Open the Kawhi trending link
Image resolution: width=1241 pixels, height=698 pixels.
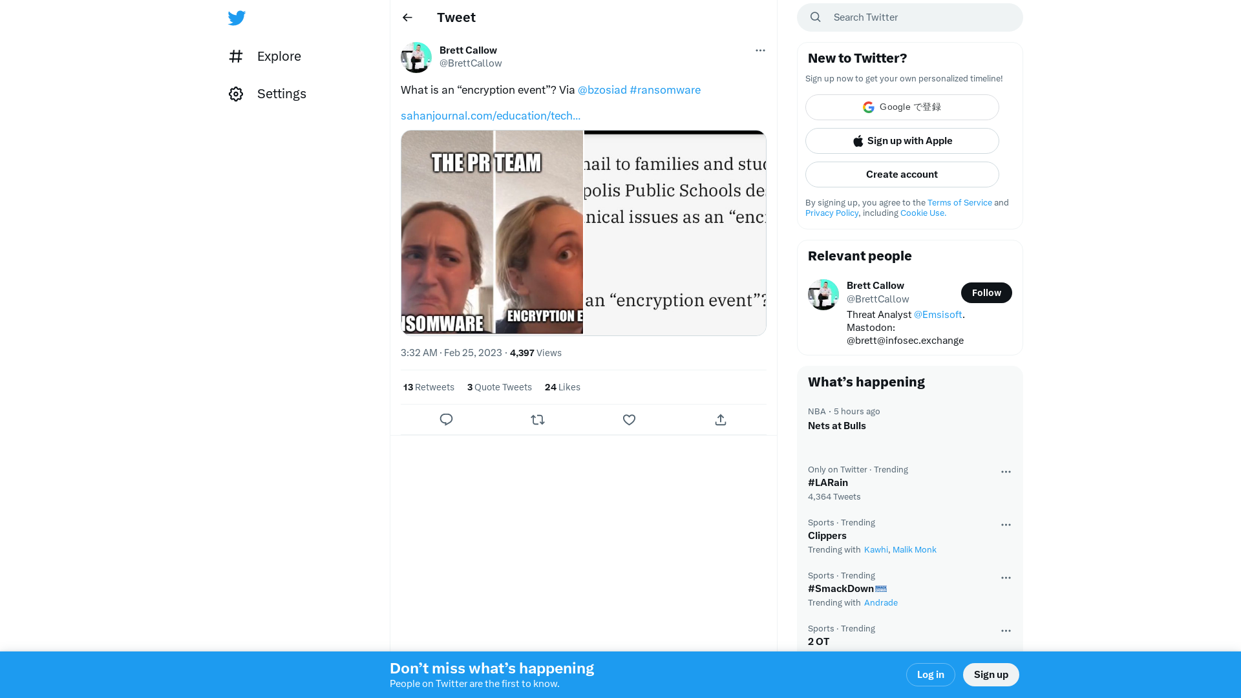tap(876, 550)
